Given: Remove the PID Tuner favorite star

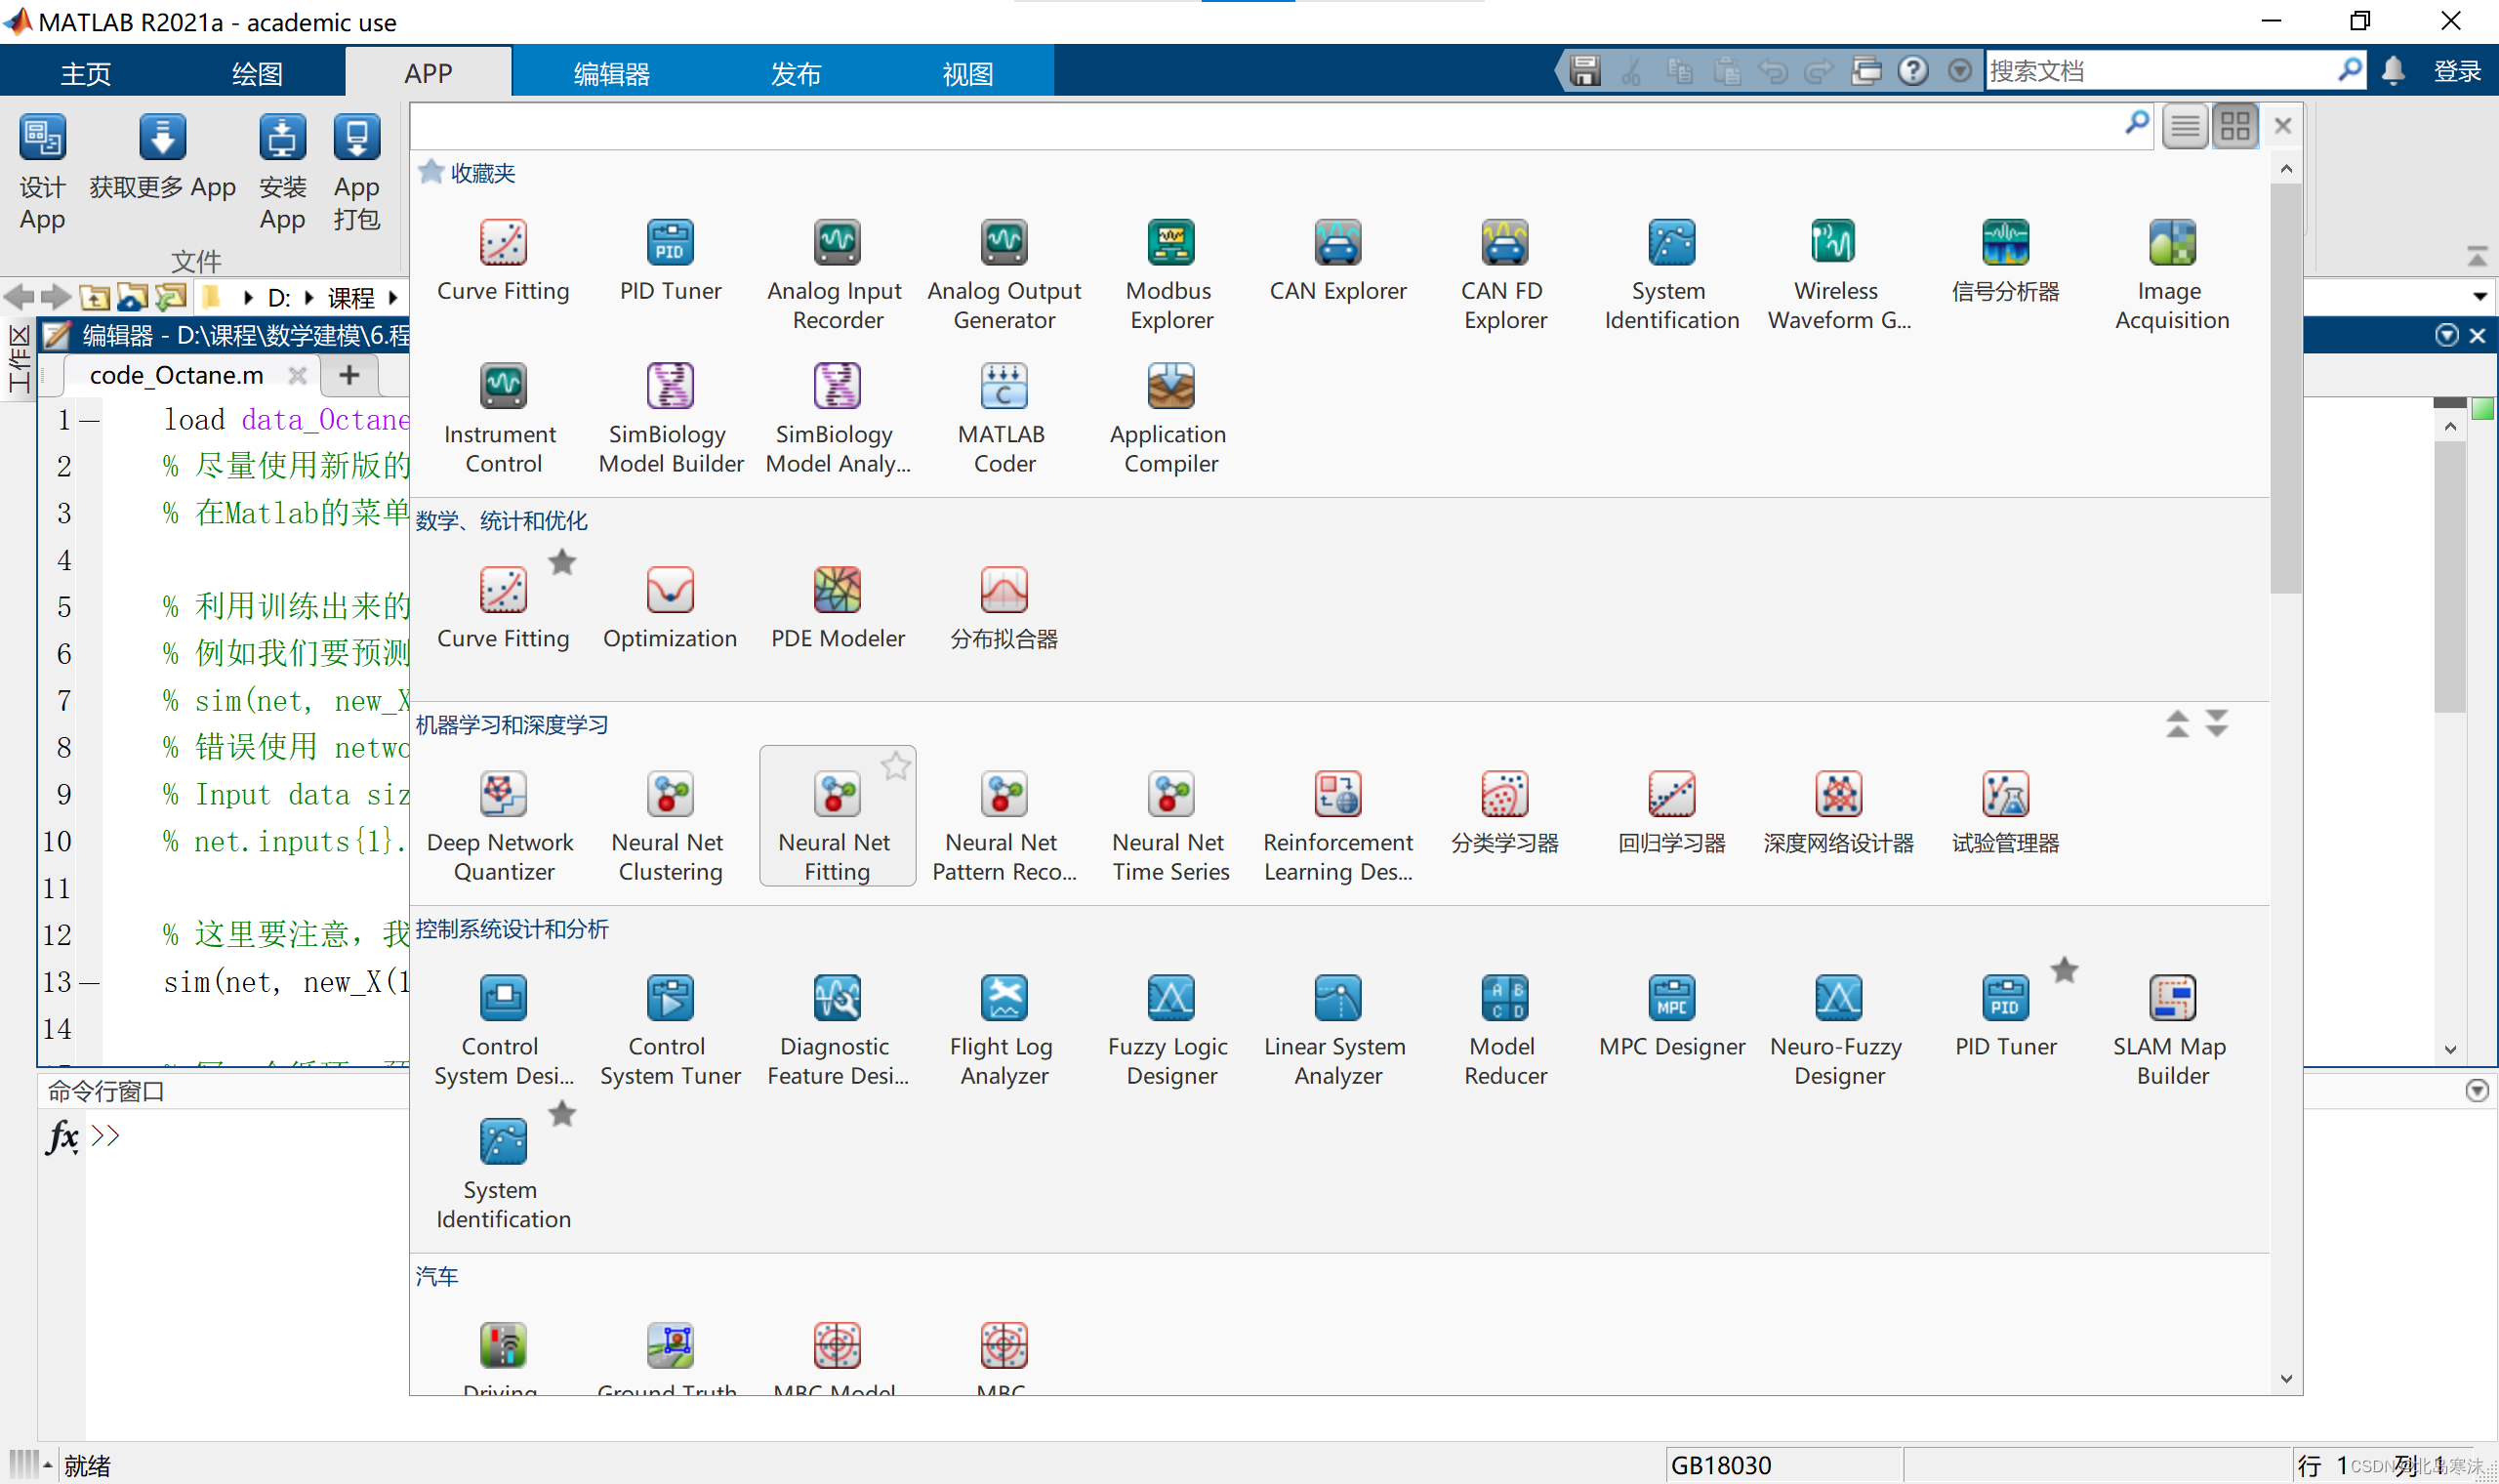Looking at the screenshot, I should tap(2065, 970).
